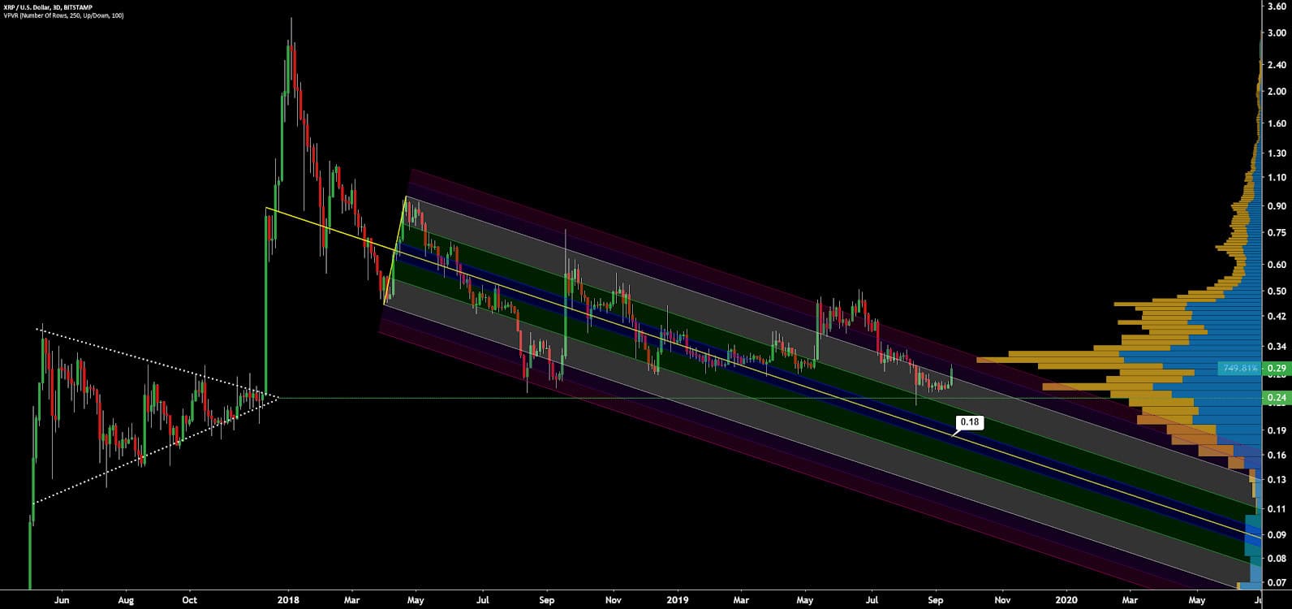Click the 1.10 price axis label

coord(1278,178)
